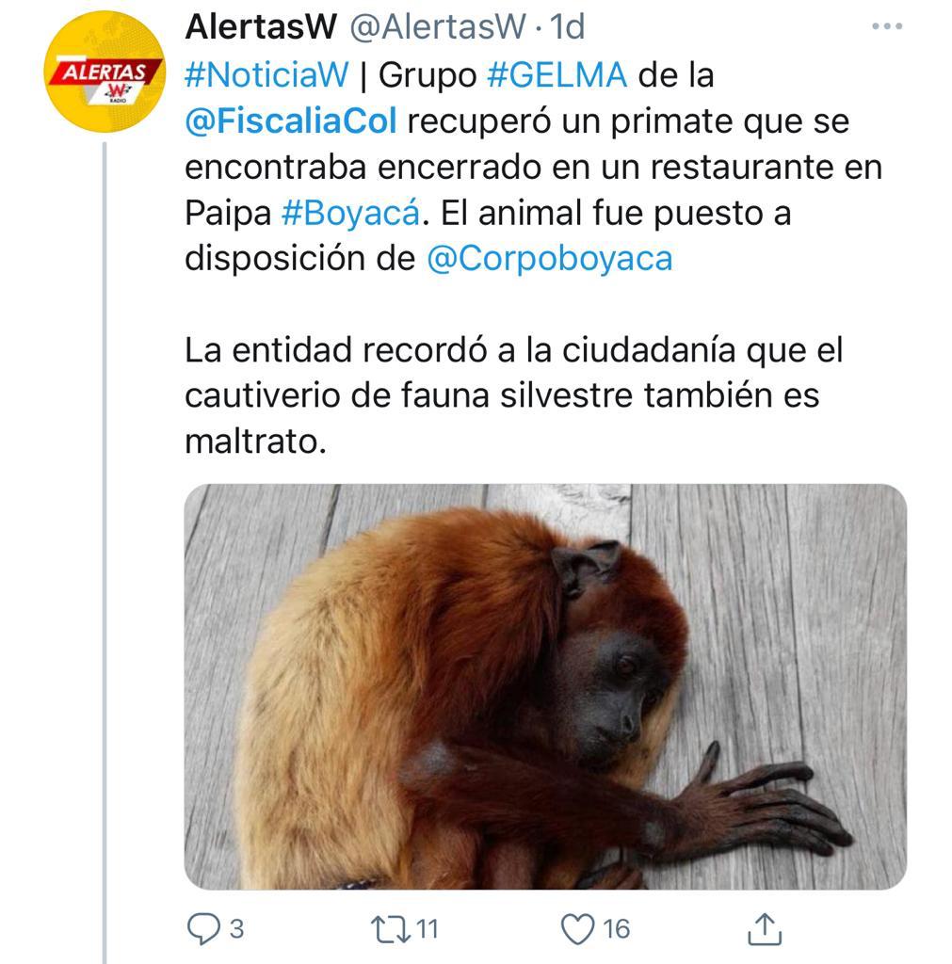Click the vertical thread line below avatar
This screenshot has height=964, width=952.
point(105,552)
